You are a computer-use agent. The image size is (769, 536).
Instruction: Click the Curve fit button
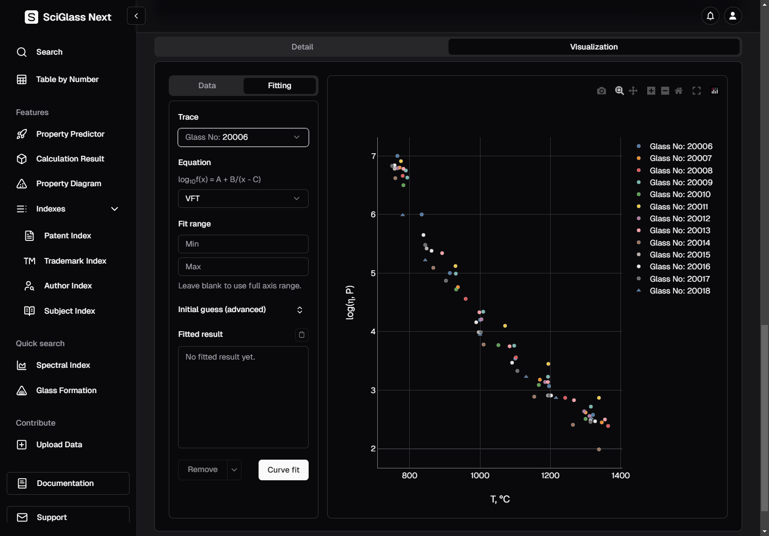click(283, 470)
